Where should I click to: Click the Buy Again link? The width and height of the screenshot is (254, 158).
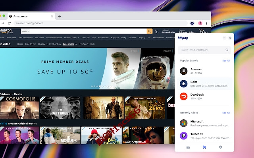(x=115, y=38)
